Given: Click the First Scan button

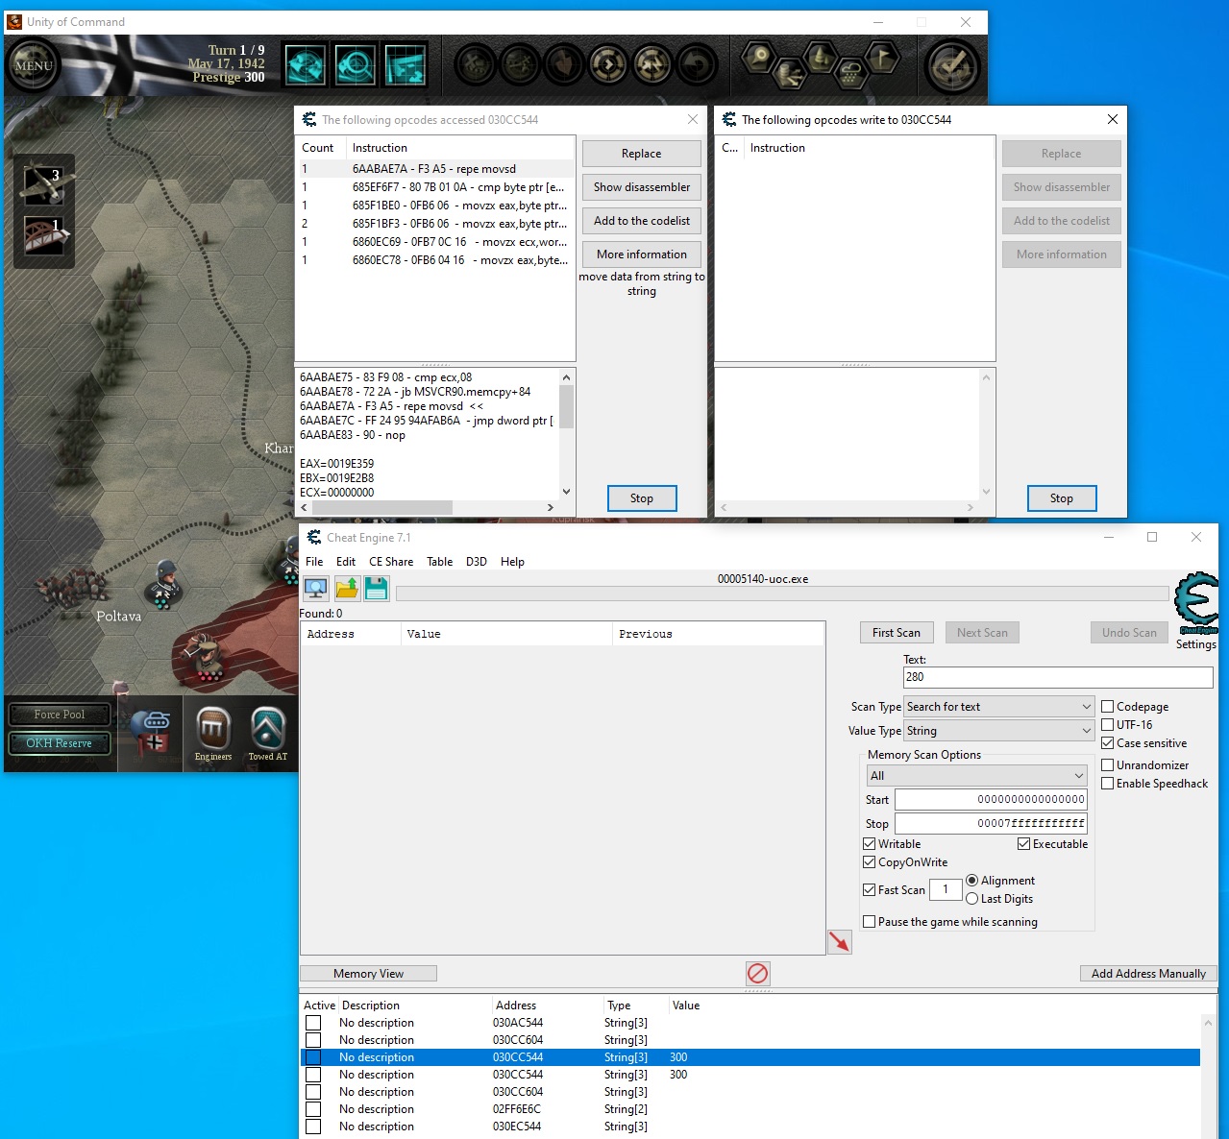Looking at the screenshot, I should pyautogui.click(x=896, y=633).
